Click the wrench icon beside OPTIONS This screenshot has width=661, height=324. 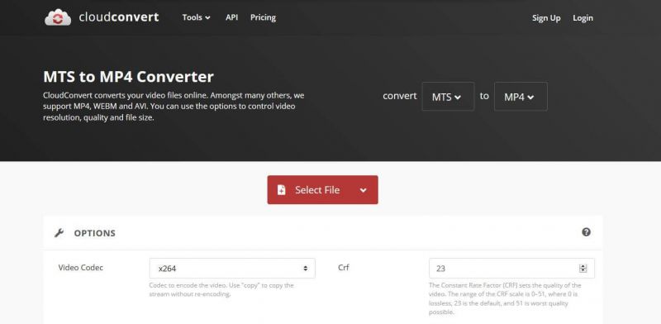pyautogui.click(x=59, y=233)
